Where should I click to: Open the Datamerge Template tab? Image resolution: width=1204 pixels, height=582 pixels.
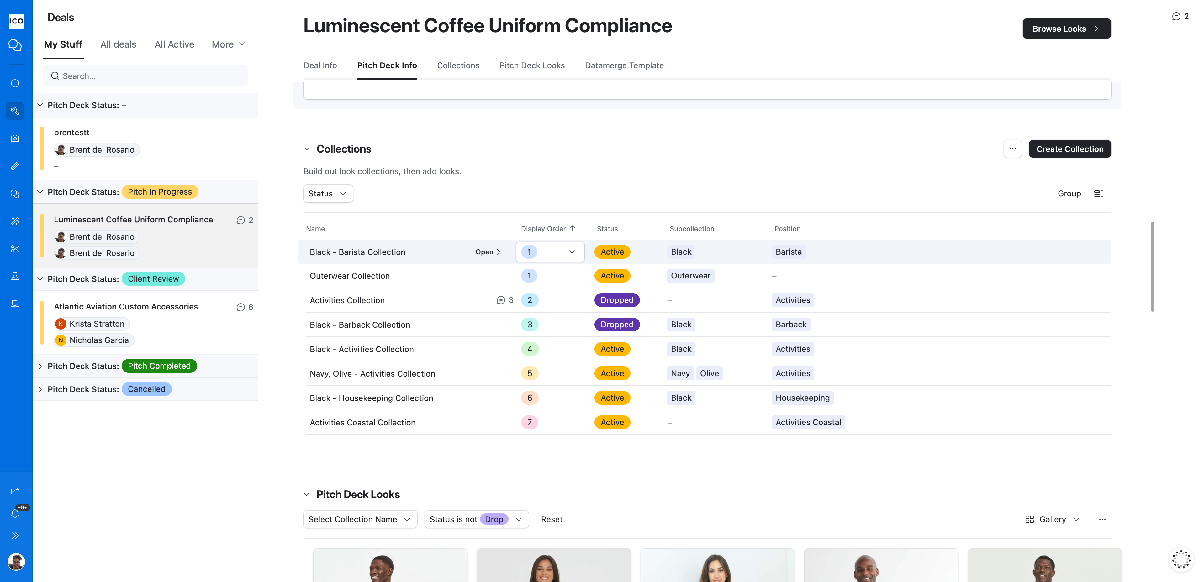tap(624, 65)
